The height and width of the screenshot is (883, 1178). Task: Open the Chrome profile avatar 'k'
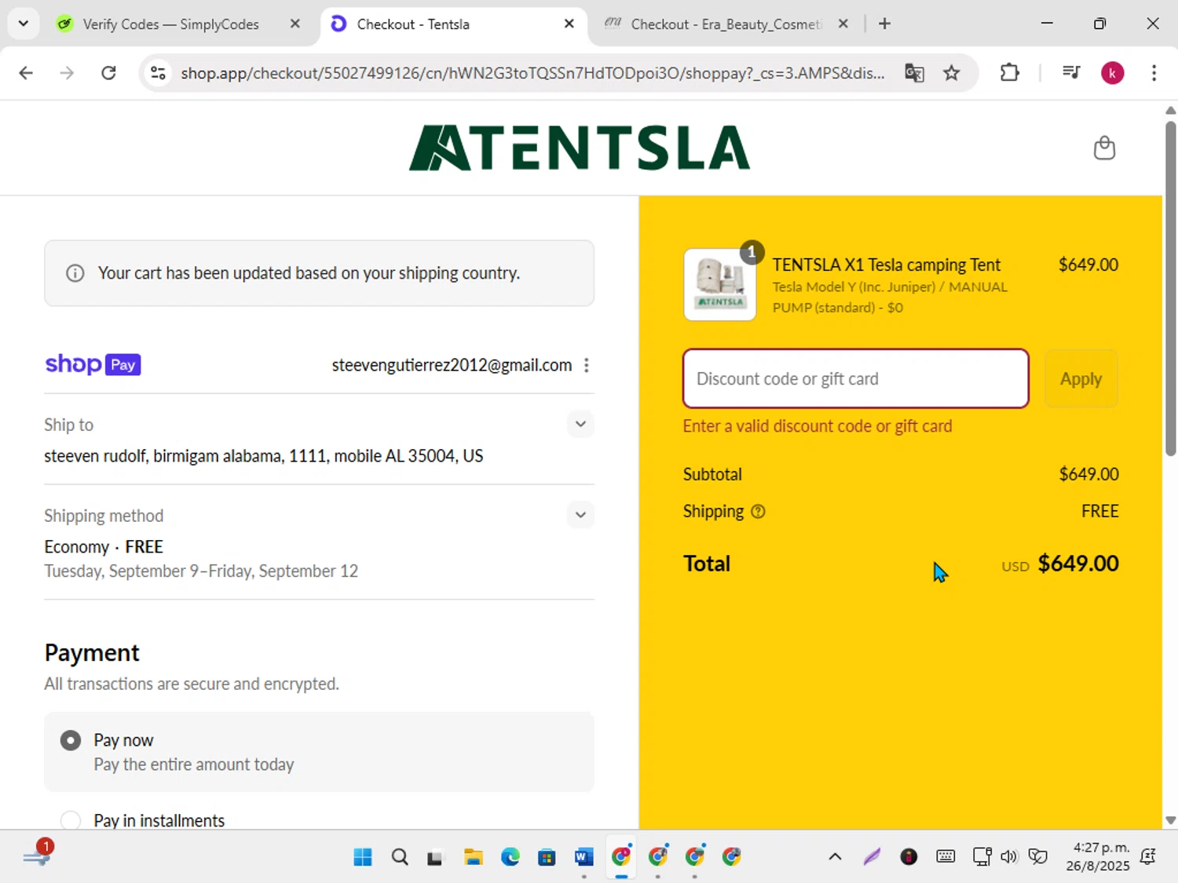pos(1112,73)
